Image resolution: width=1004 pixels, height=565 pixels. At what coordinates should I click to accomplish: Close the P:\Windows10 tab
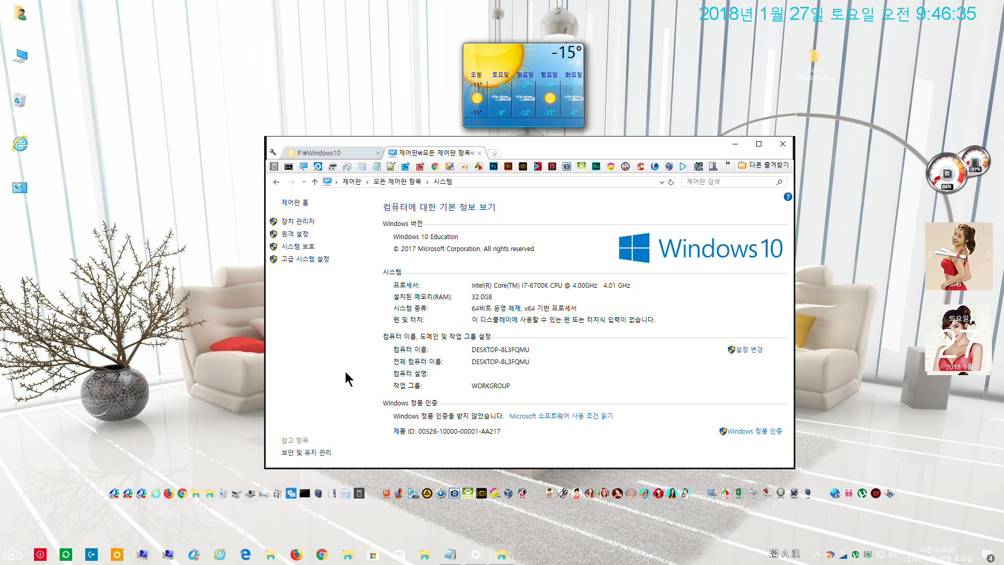(378, 153)
